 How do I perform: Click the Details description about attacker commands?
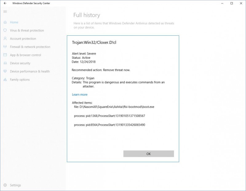pos(118,84)
